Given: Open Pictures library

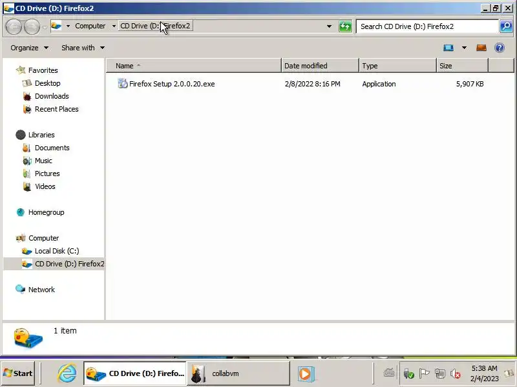Looking at the screenshot, I should coord(47,174).
